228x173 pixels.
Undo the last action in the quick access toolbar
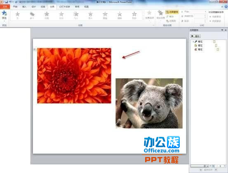click(x=10, y=2)
